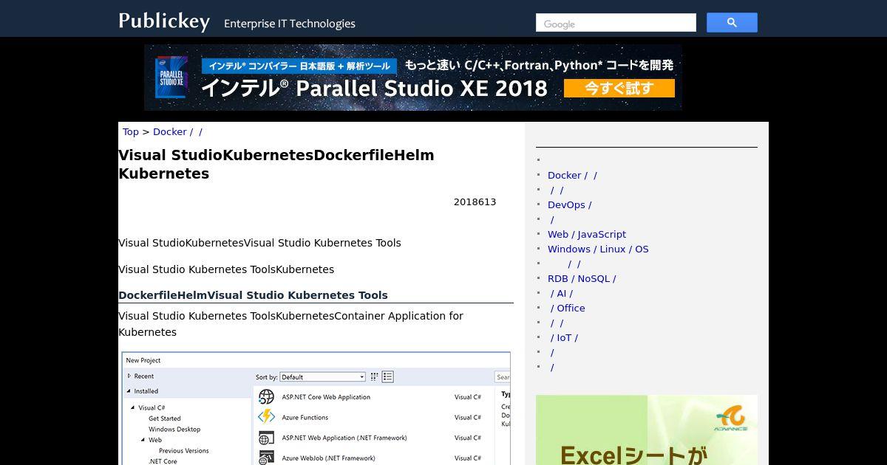Collapse the Installed node in New Project
The image size is (887, 465).
[129, 391]
